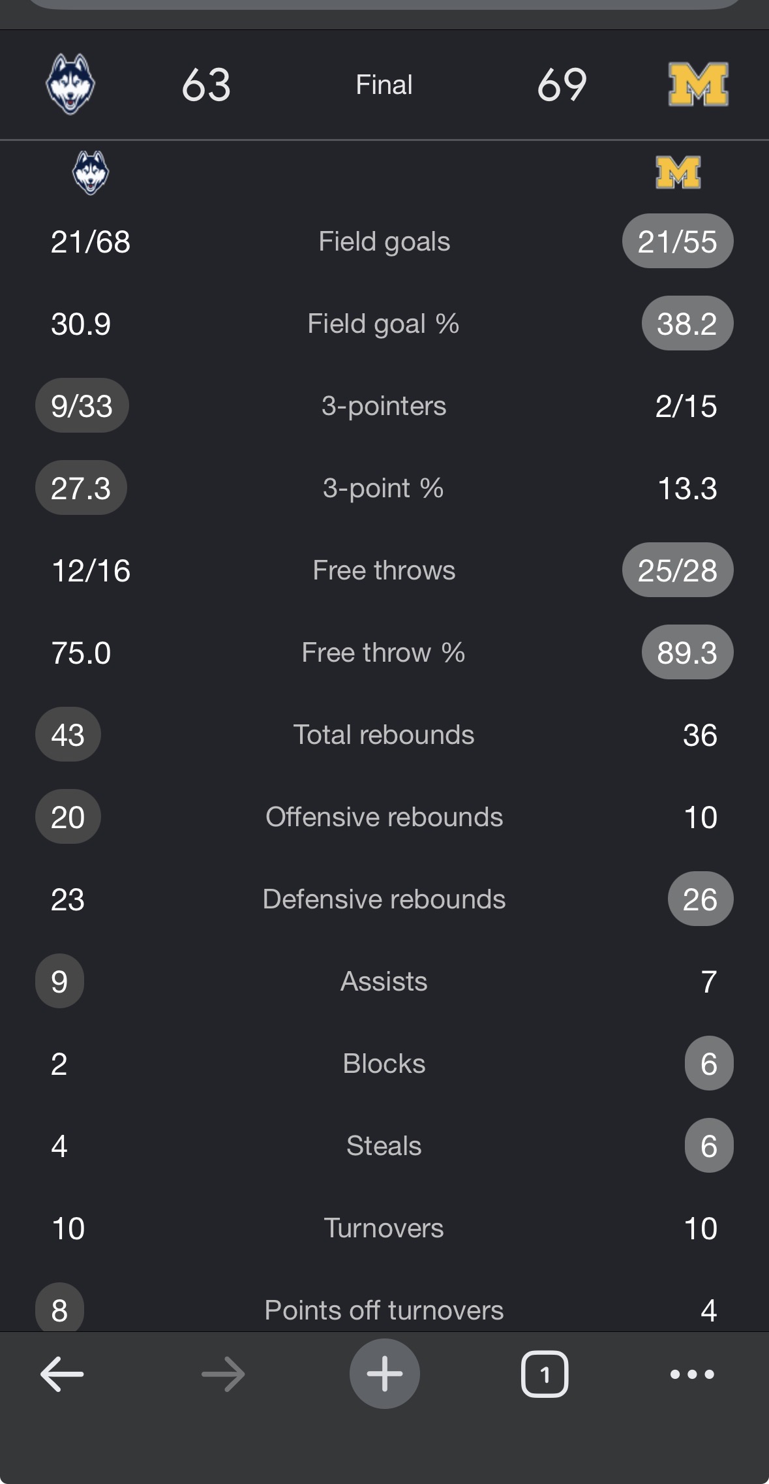Image resolution: width=769 pixels, height=1484 pixels.
Task: Tap the browser forward arrow
Action: tap(223, 1374)
